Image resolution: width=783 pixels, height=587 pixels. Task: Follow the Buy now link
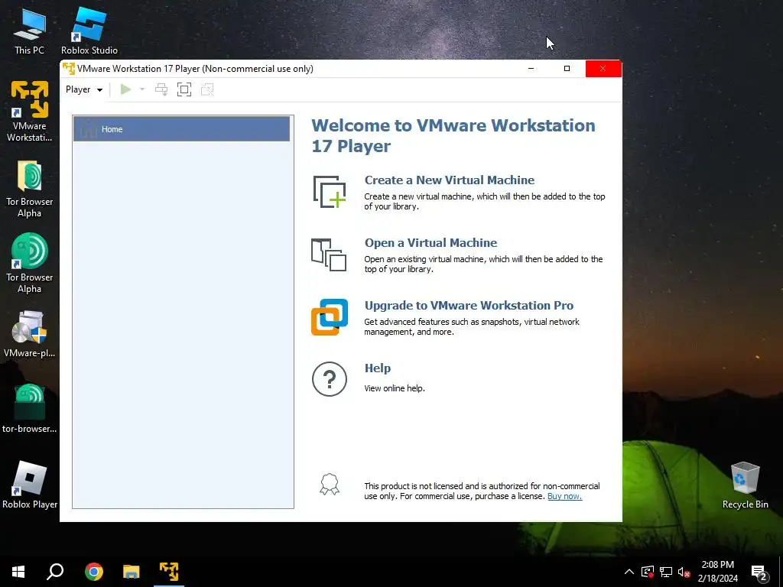click(x=565, y=496)
